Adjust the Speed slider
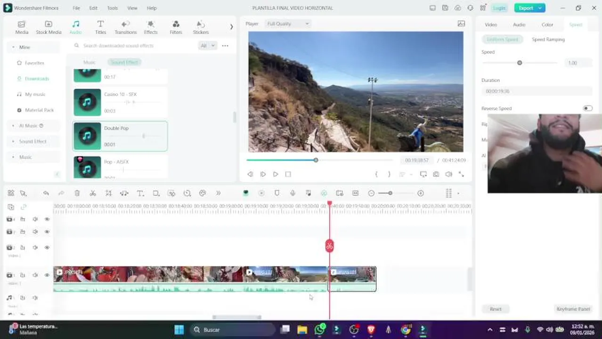 point(520,63)
